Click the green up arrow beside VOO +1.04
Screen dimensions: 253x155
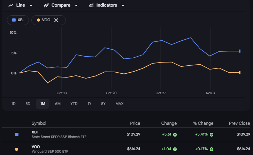[175, 149]
